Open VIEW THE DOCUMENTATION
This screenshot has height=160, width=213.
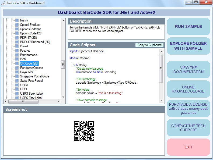[188, 70]
